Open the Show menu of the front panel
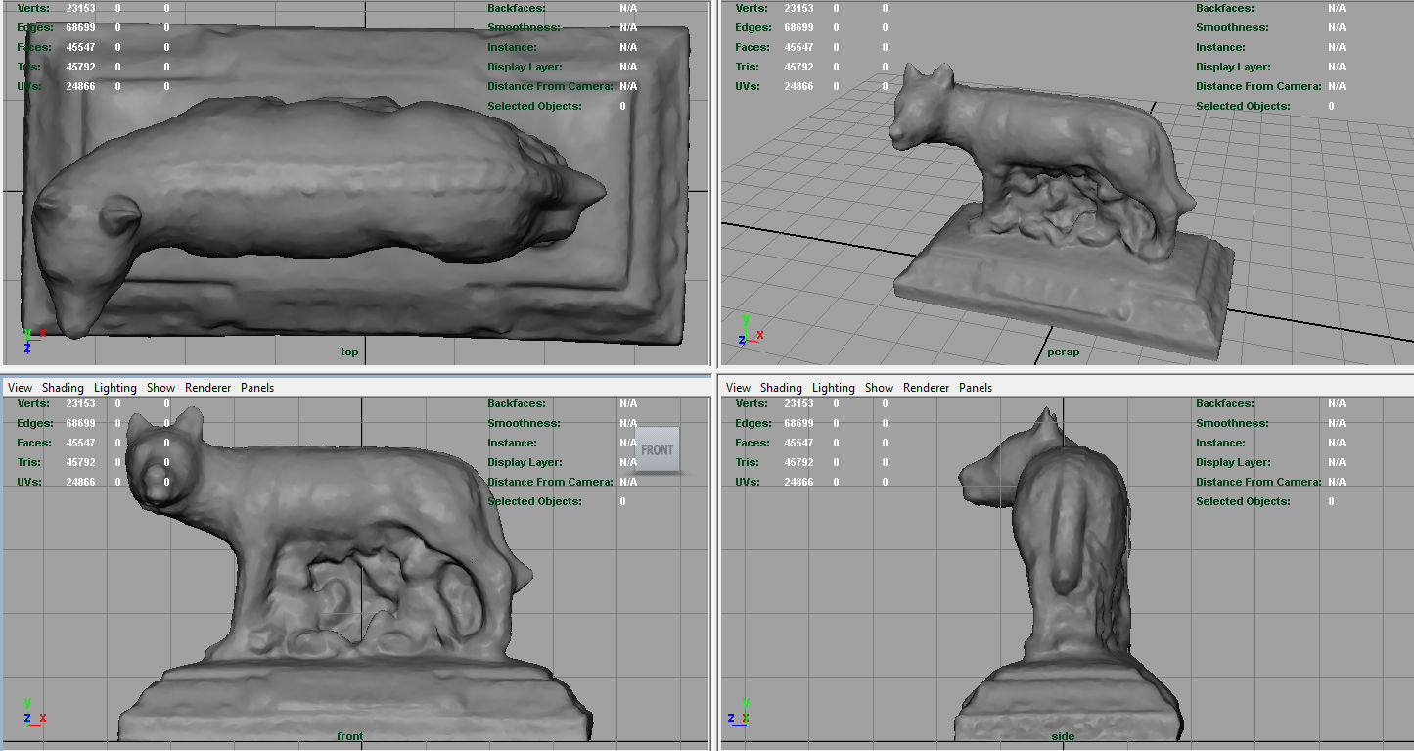This screenshot has height=751, width=1414. click(x=160, y=388)
